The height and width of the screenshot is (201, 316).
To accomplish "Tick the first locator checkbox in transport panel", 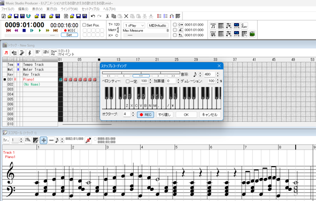I will point(175,25).
